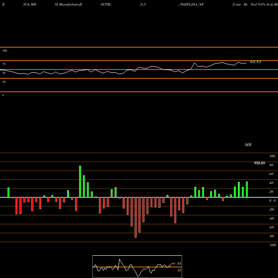Click the 70 label on RSI axis
This screenshot has height=278, width=278.
[4, 64]
